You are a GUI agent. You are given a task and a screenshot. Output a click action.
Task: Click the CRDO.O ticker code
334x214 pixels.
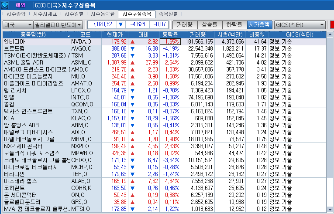click(x=81, y=160)
